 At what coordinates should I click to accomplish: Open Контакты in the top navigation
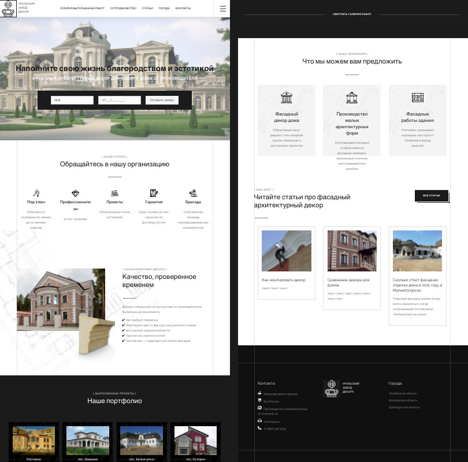(183, 8)
